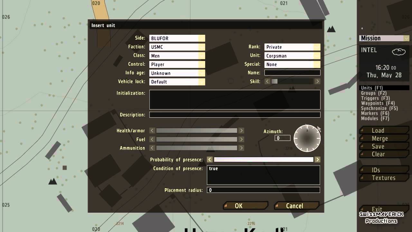
Task: Click the Health/armor slider bar
Action: pos(197,130)
